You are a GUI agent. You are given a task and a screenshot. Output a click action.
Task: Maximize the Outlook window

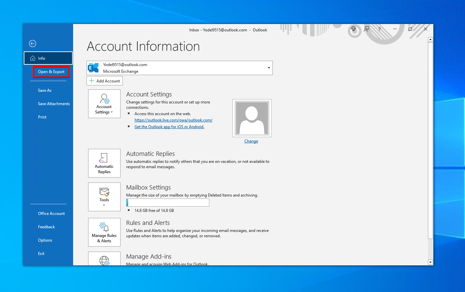point(410,29)
